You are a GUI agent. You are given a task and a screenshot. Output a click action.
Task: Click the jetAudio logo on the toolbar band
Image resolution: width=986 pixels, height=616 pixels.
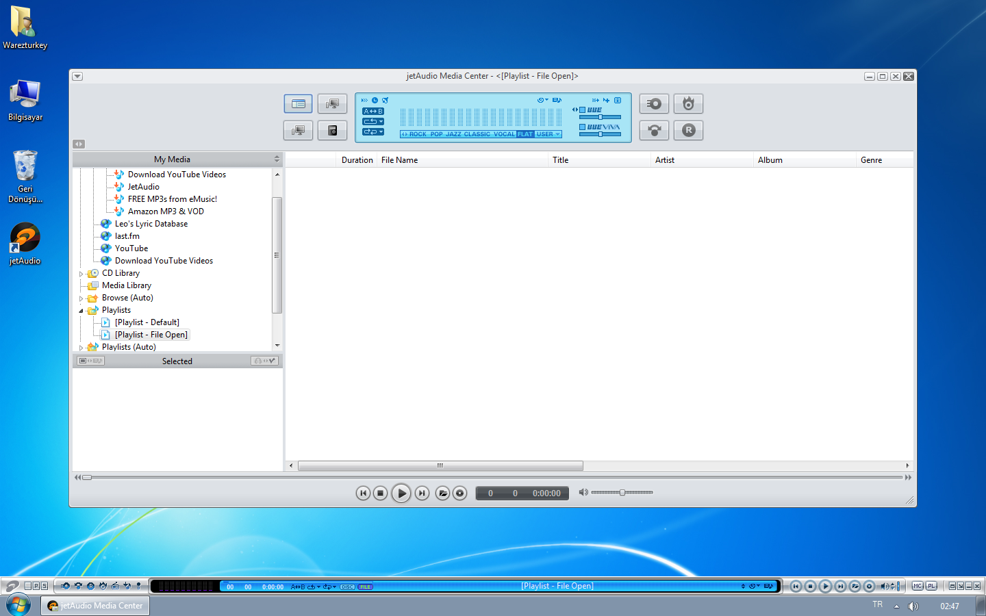[12, 586]
